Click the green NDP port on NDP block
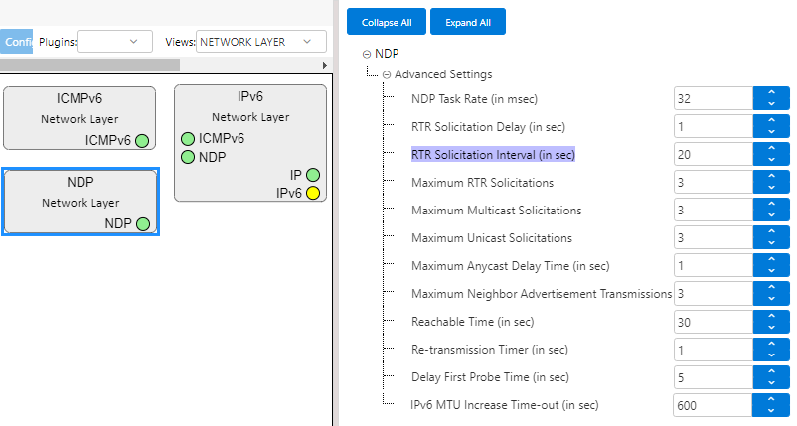Screen dimensions: 797x426 pos(143,224)
